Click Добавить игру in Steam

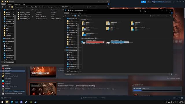[x=7, y=98]
